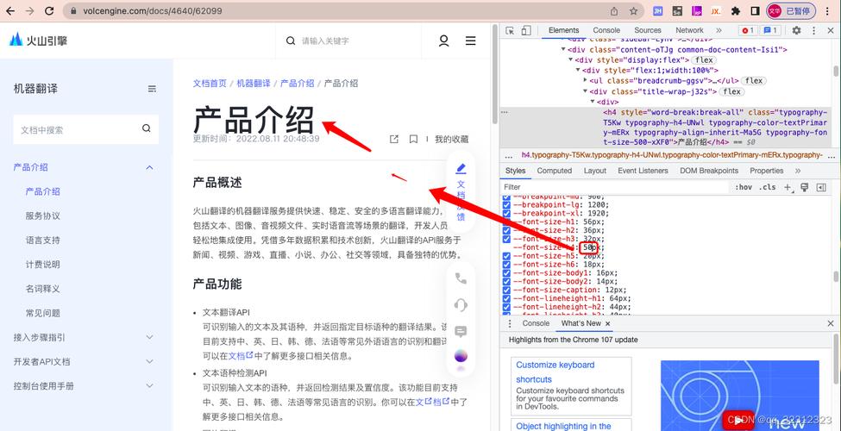Click the browser reload button
The width and height of the screenshot is (841, 431).
49,10
